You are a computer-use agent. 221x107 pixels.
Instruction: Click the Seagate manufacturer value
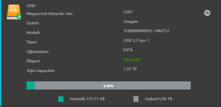(x=131, y=22)
